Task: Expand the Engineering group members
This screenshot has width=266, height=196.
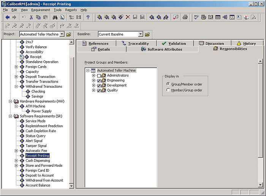Action: [93, 81]
